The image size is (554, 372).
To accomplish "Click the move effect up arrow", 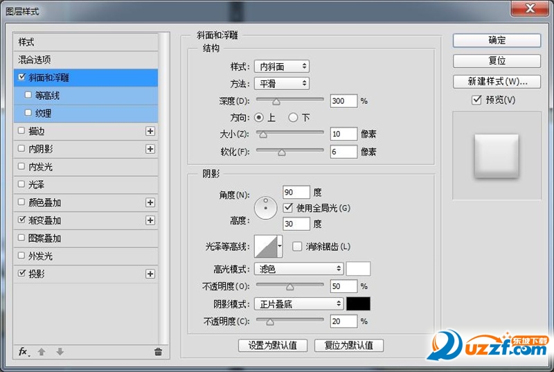I will pyautogui.click(x=42, y=352).
